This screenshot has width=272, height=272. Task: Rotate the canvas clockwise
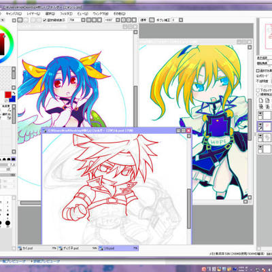(x=129, y=20)
